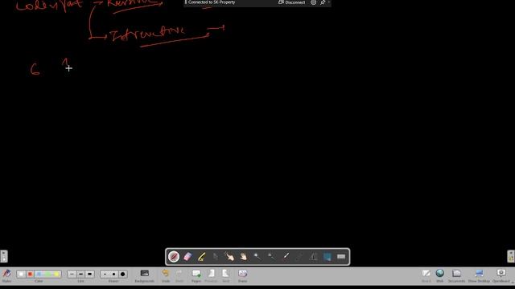Select the Eraser tool
This screenshot has width=515, height=289.
(187, 257)
